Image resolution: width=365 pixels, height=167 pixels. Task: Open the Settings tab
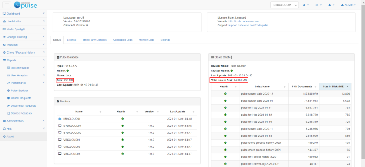click(165, 40)
